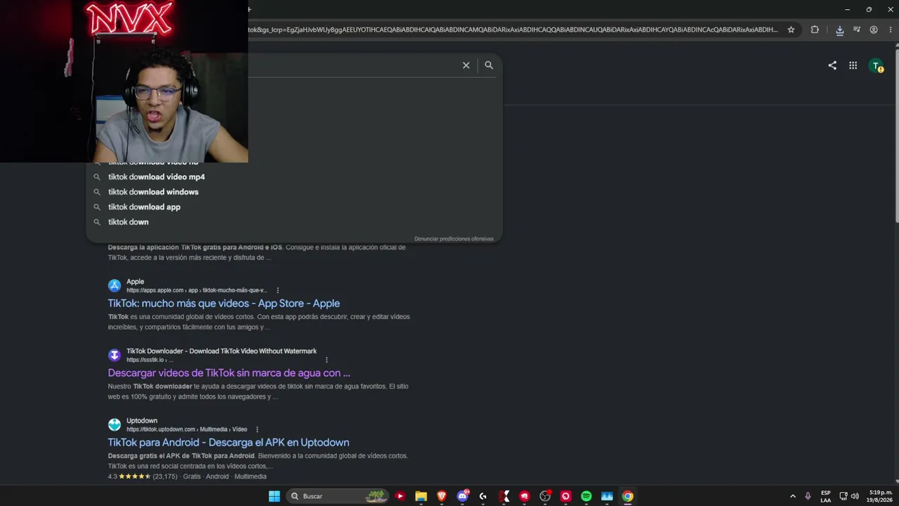
Task: Open File Explorer from the taskbar
Action: [x=421, y=496]
